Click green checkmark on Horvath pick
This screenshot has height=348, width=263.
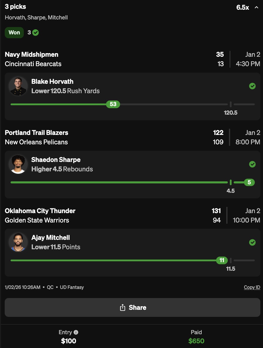(252, 86)
